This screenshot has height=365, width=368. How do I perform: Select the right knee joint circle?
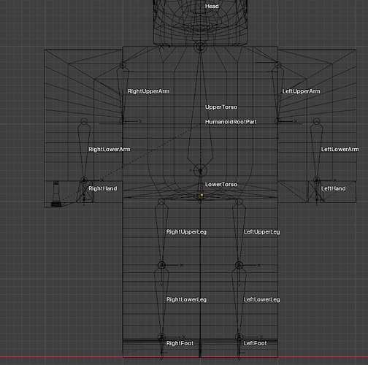161,265
